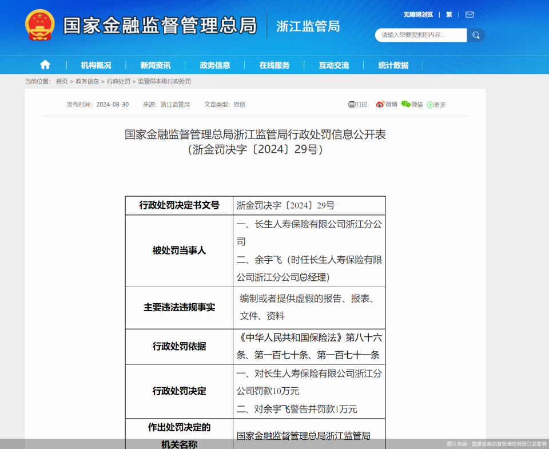The height and width of the screenshot is (449, 549).
Task: Click 余宇飞 party entry line
Action: 309,269
